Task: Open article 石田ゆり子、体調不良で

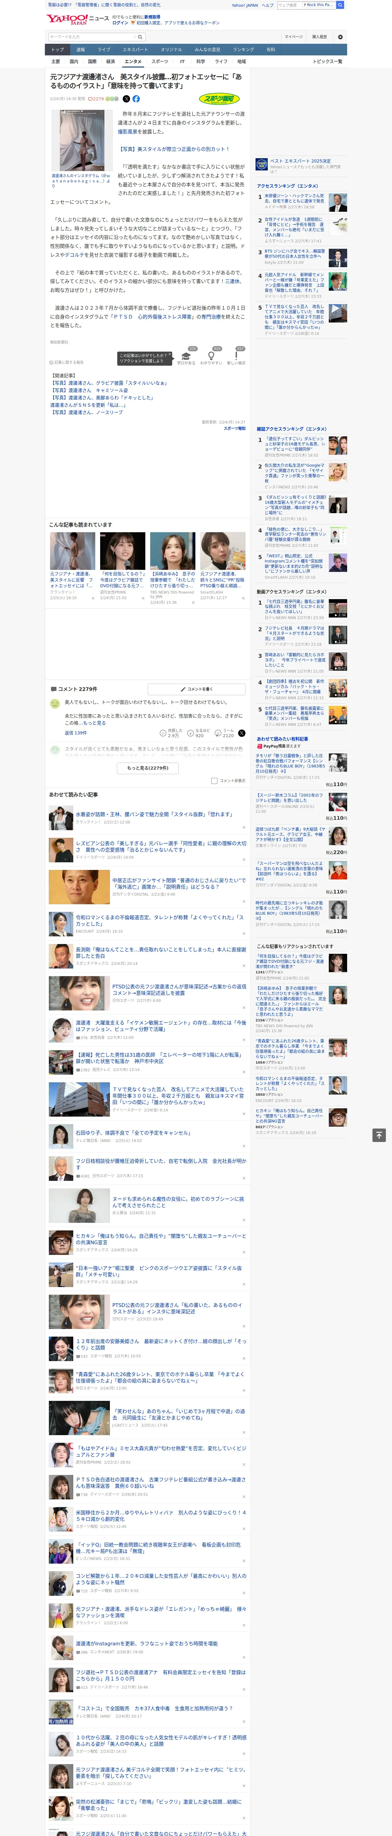Action: (134, 1132)
